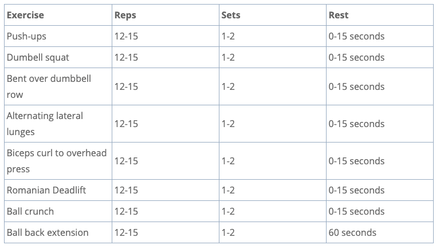Click the Ball crunch cell
This screenshot has width=440, height=249.
tap(30, 211)
